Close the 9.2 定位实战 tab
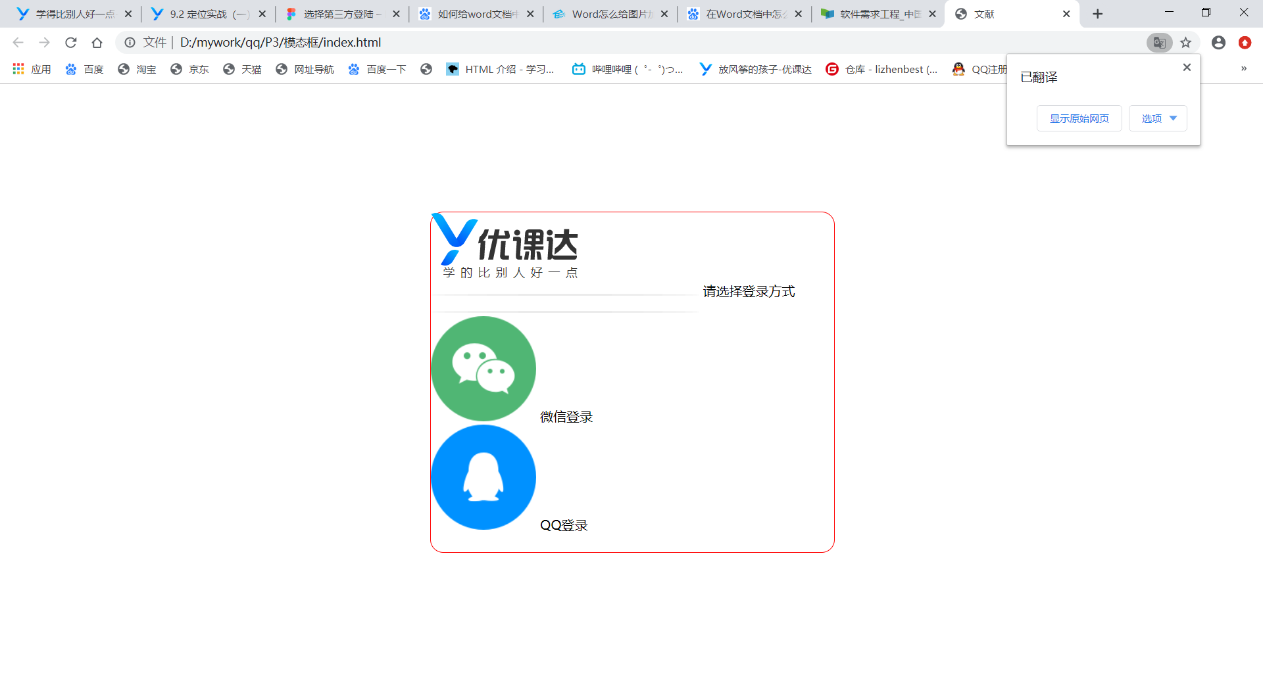1263x677 pixels. click(x=262, y=14)
